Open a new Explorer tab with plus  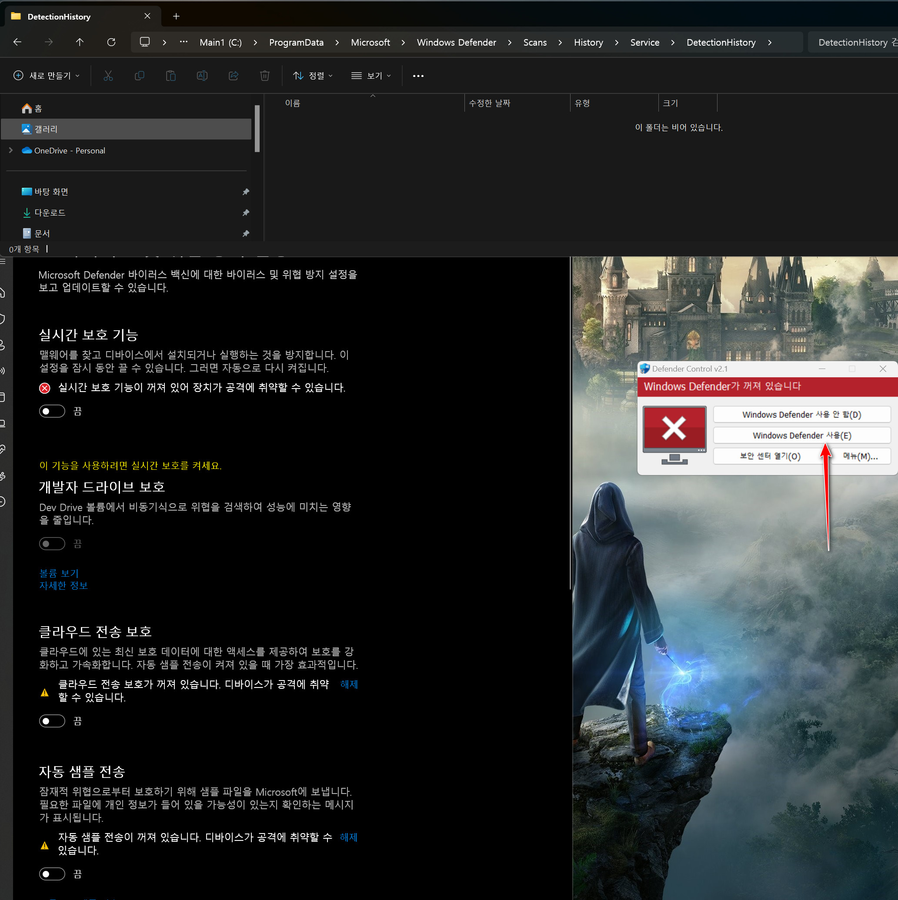(176, 17)
